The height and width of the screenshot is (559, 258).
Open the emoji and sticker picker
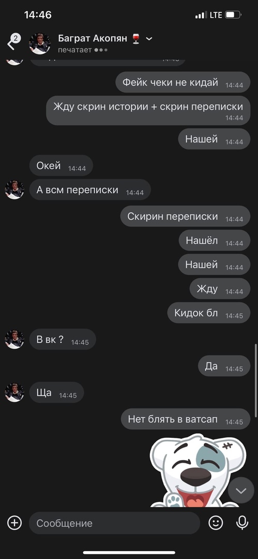pos(216,523)
